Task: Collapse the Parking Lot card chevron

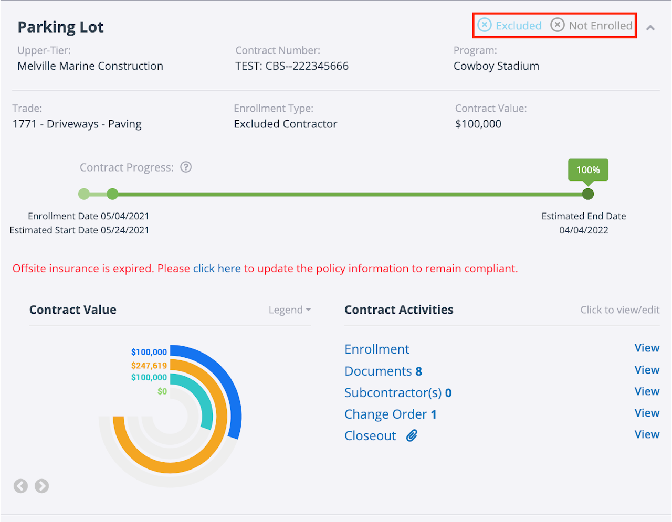Action: pos(650,28)
